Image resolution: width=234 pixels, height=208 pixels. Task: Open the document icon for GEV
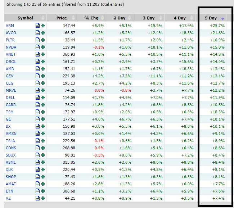pyautogui.click(x=37, y=76)
